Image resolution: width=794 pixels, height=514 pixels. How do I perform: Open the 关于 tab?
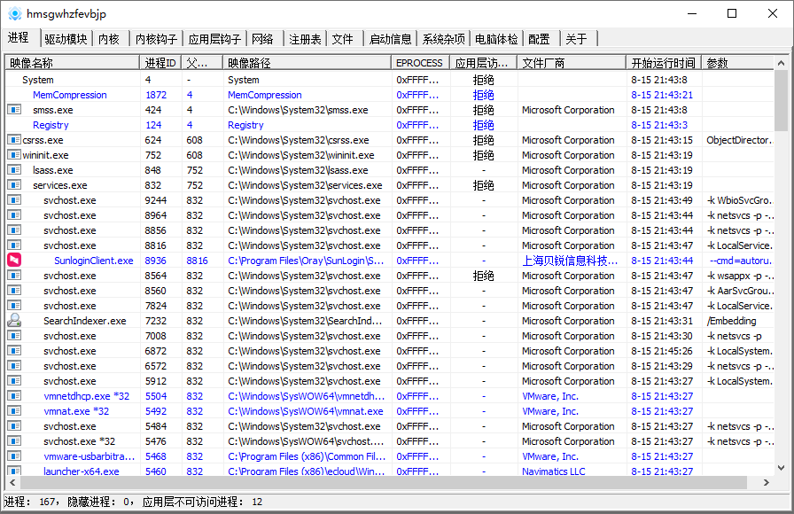(x=576, y=39)
